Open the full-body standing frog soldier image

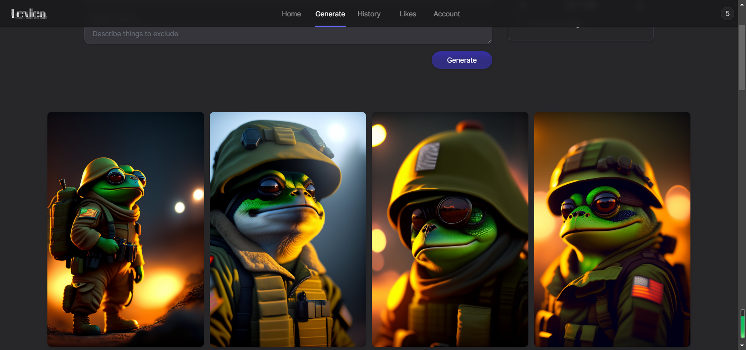(125, 229)
